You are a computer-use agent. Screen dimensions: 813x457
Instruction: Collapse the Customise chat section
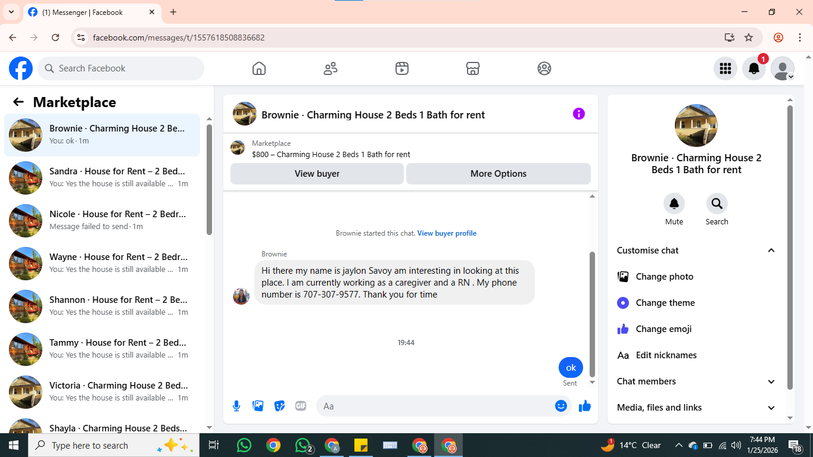[x=696, y=251]
